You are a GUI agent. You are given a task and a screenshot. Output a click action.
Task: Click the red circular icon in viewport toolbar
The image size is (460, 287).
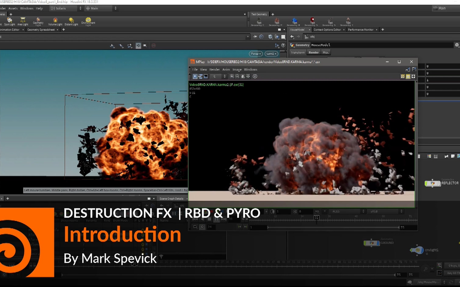click(153, 45)
